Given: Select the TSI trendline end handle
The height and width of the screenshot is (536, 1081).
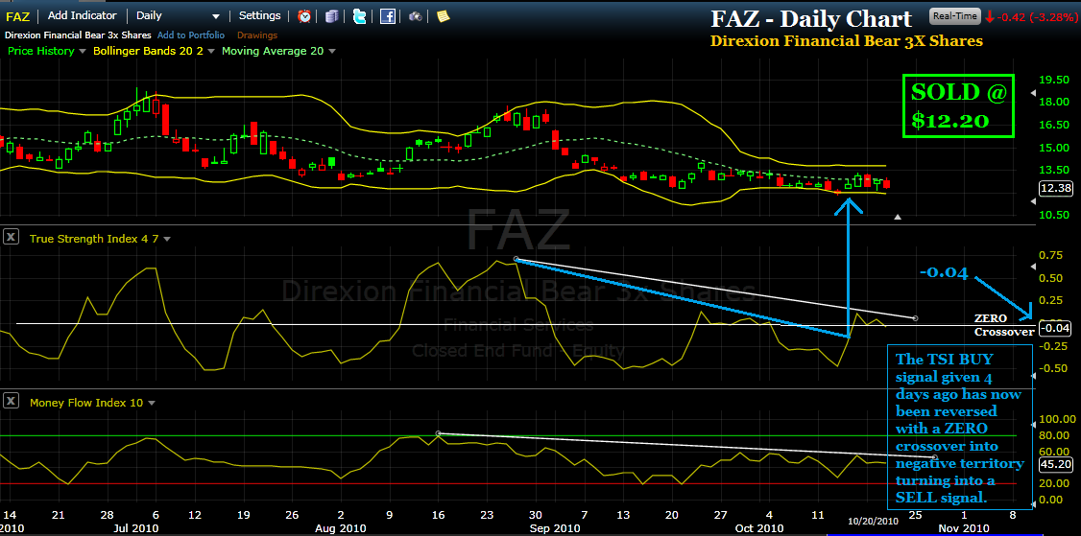Looking at the screenshot, I should [915, 318].
